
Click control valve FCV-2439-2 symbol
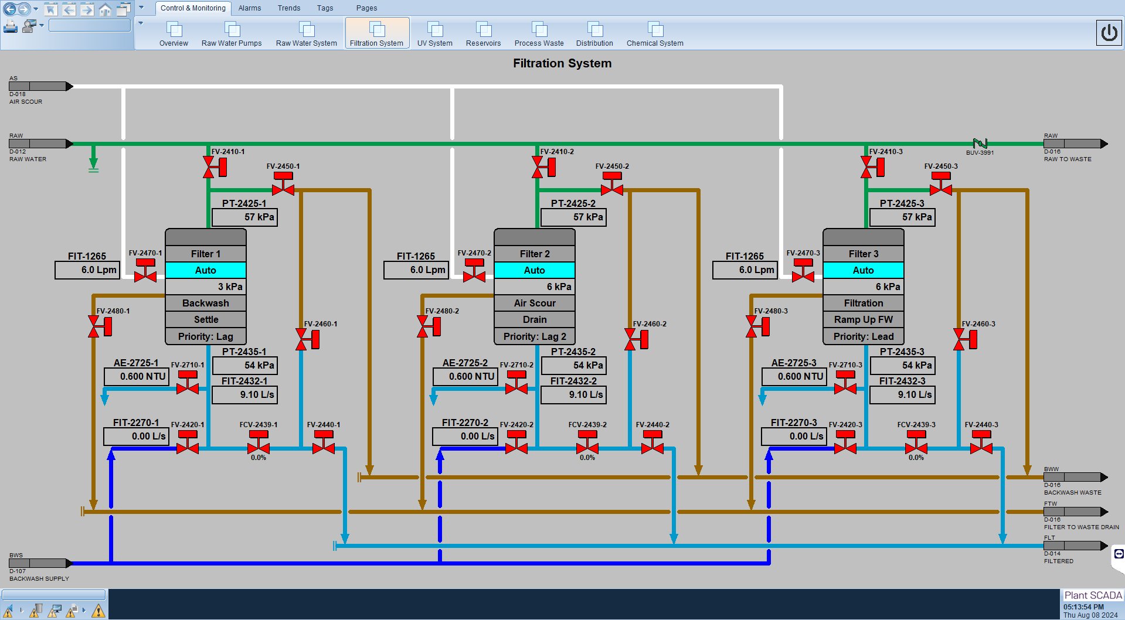tap(587, 442)
